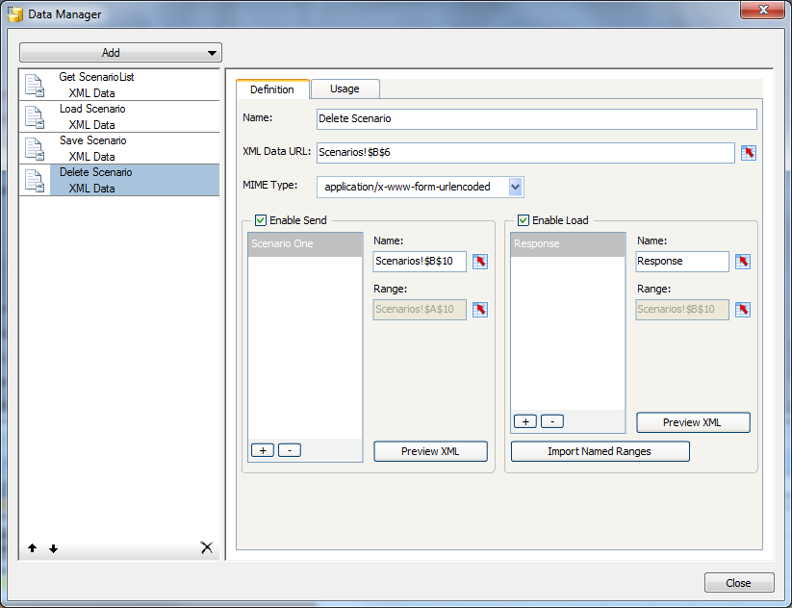The height and width of the screenshot is (608, 792).
Task: Click cell picker next to Send Range field
Action: (480, 310)
